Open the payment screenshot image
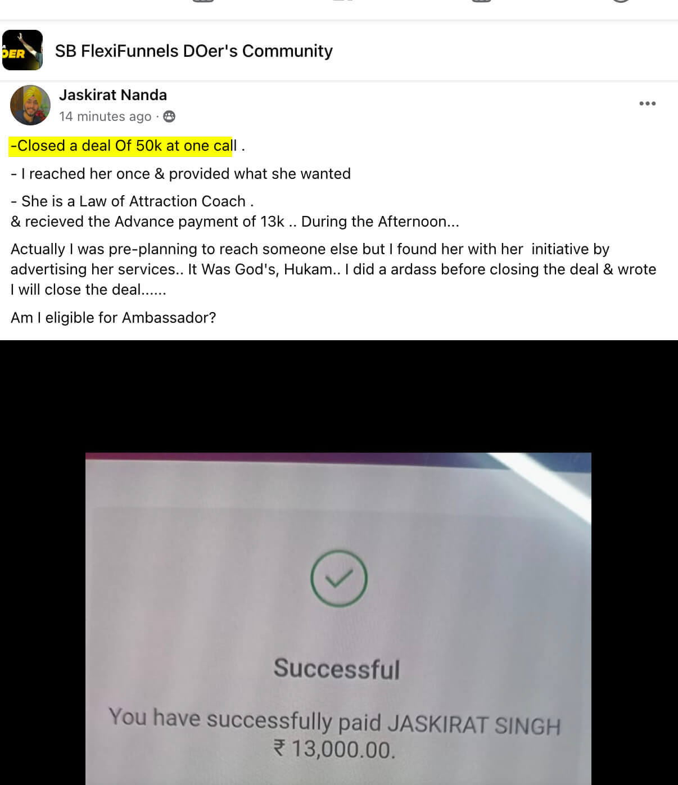Viewport: 678px width, 785px height. (x=338, y=619)
